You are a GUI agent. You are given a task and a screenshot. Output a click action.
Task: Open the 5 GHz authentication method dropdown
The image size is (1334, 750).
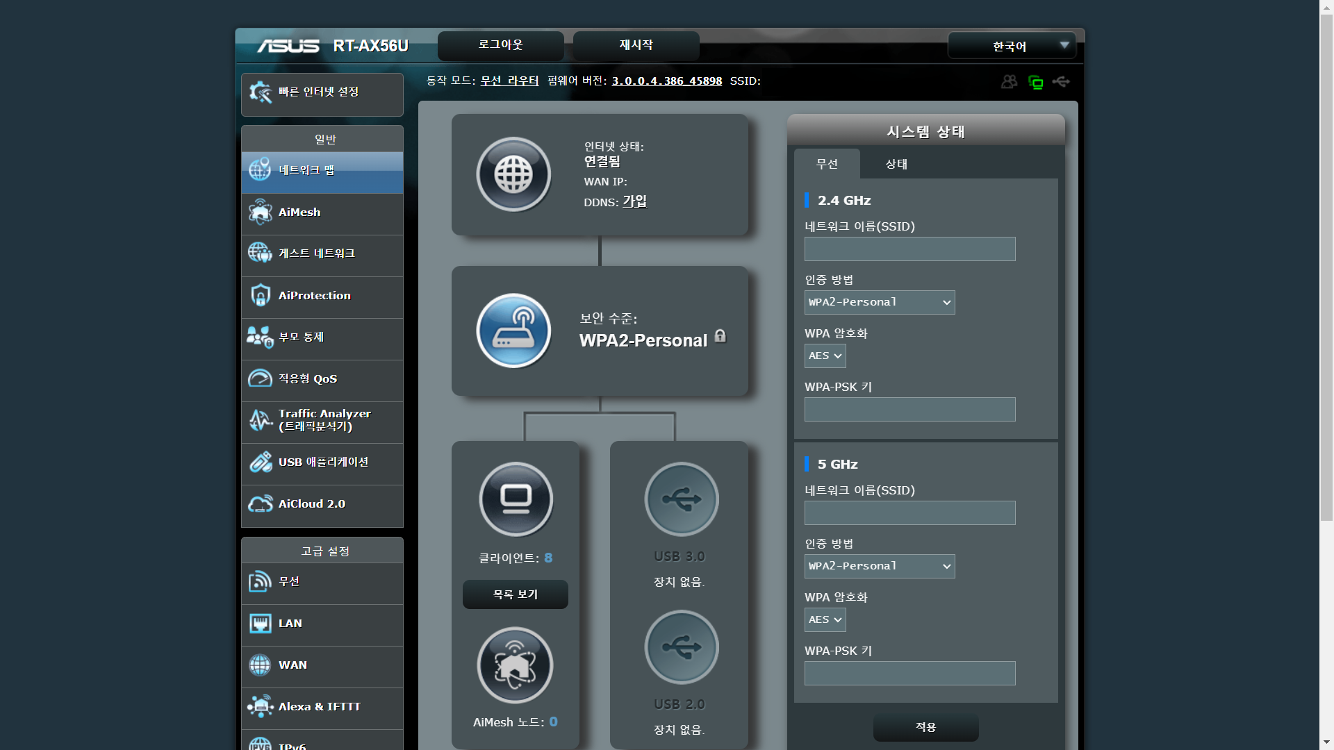point(879,566)
